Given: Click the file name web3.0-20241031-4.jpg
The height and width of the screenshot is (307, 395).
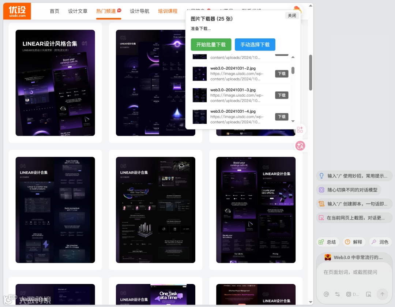Looking at the screenshot, I should point(233,111).
